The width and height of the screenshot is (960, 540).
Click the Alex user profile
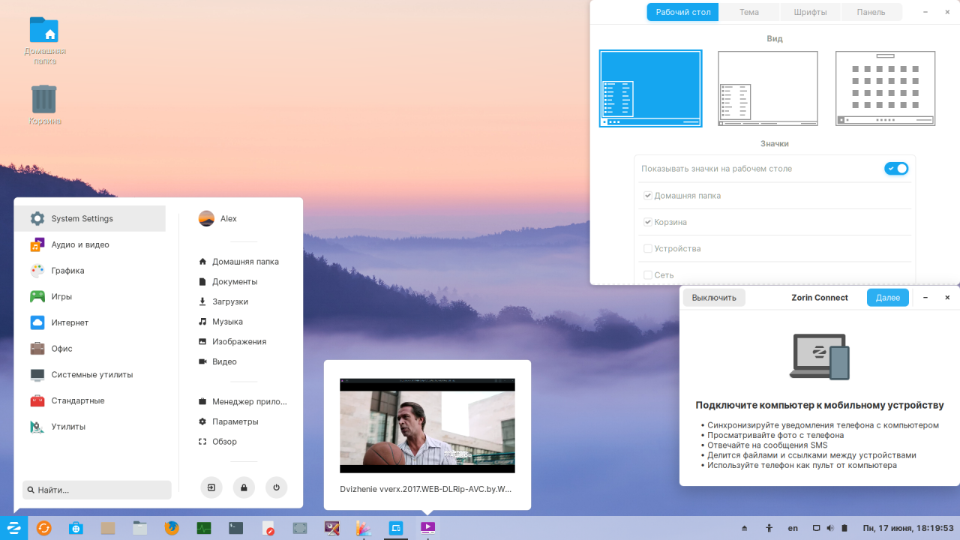(217, 218)
